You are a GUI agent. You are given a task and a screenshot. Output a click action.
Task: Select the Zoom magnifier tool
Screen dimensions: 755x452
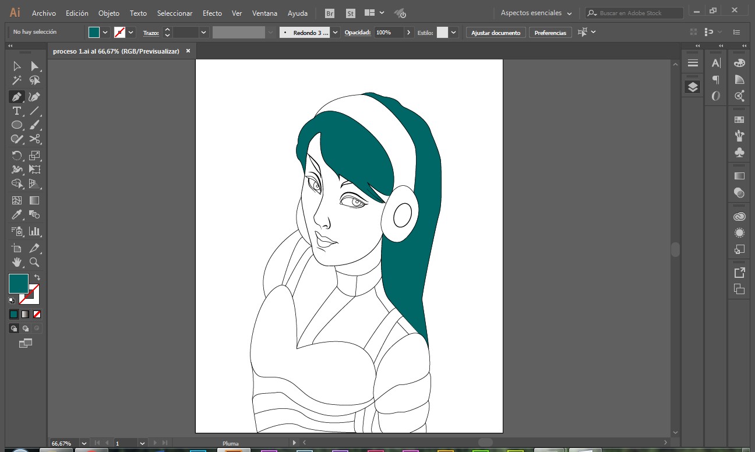[34, 262]
